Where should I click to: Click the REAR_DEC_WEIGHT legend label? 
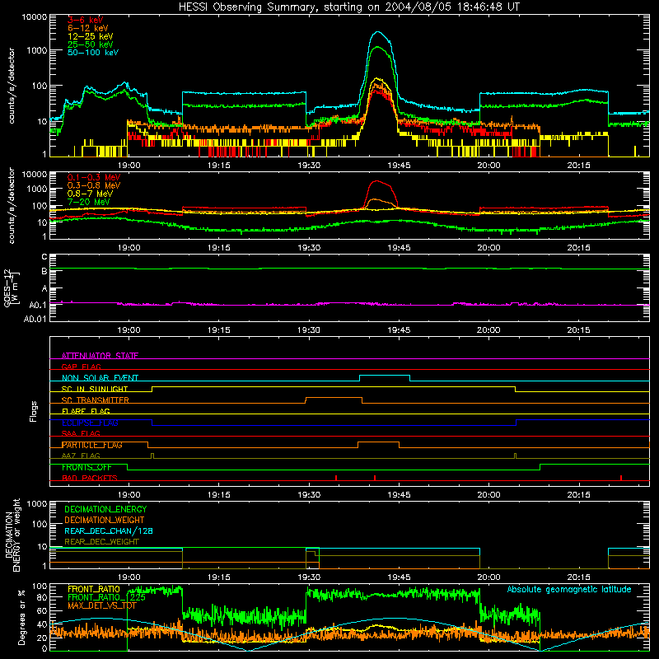[101, 542]
